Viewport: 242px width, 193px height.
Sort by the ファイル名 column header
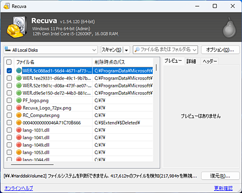click(53, 62)
